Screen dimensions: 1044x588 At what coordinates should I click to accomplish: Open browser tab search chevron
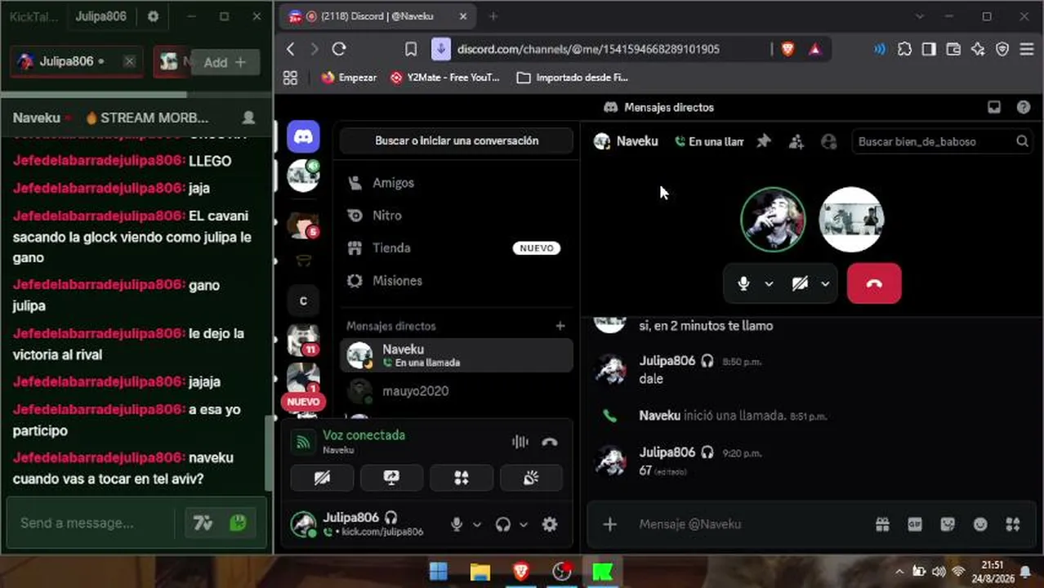tap(920, 16)
